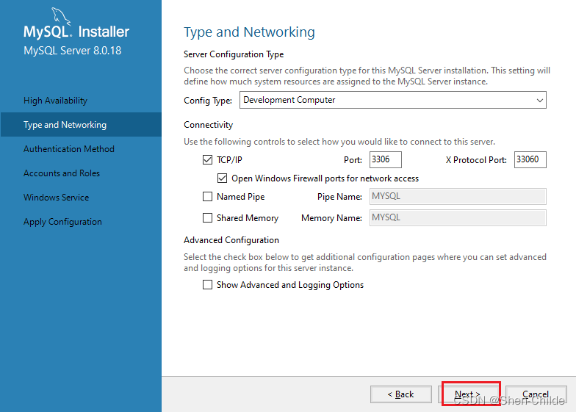Select Type and Networking step
Image resolution: width=576 pixels, height=412 pixels.
pos(81,125)
